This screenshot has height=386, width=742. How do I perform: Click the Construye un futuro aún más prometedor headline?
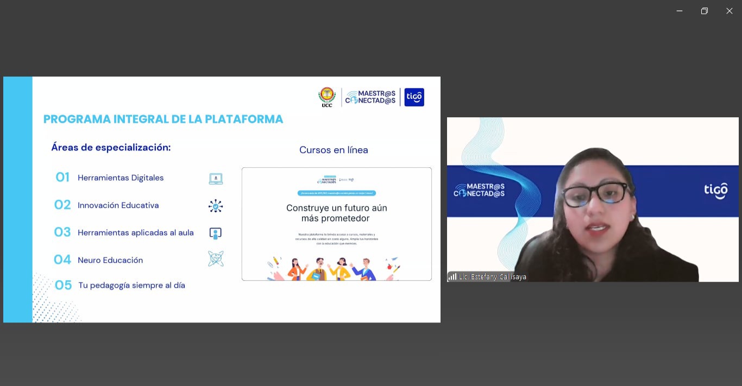pos(336,213)
